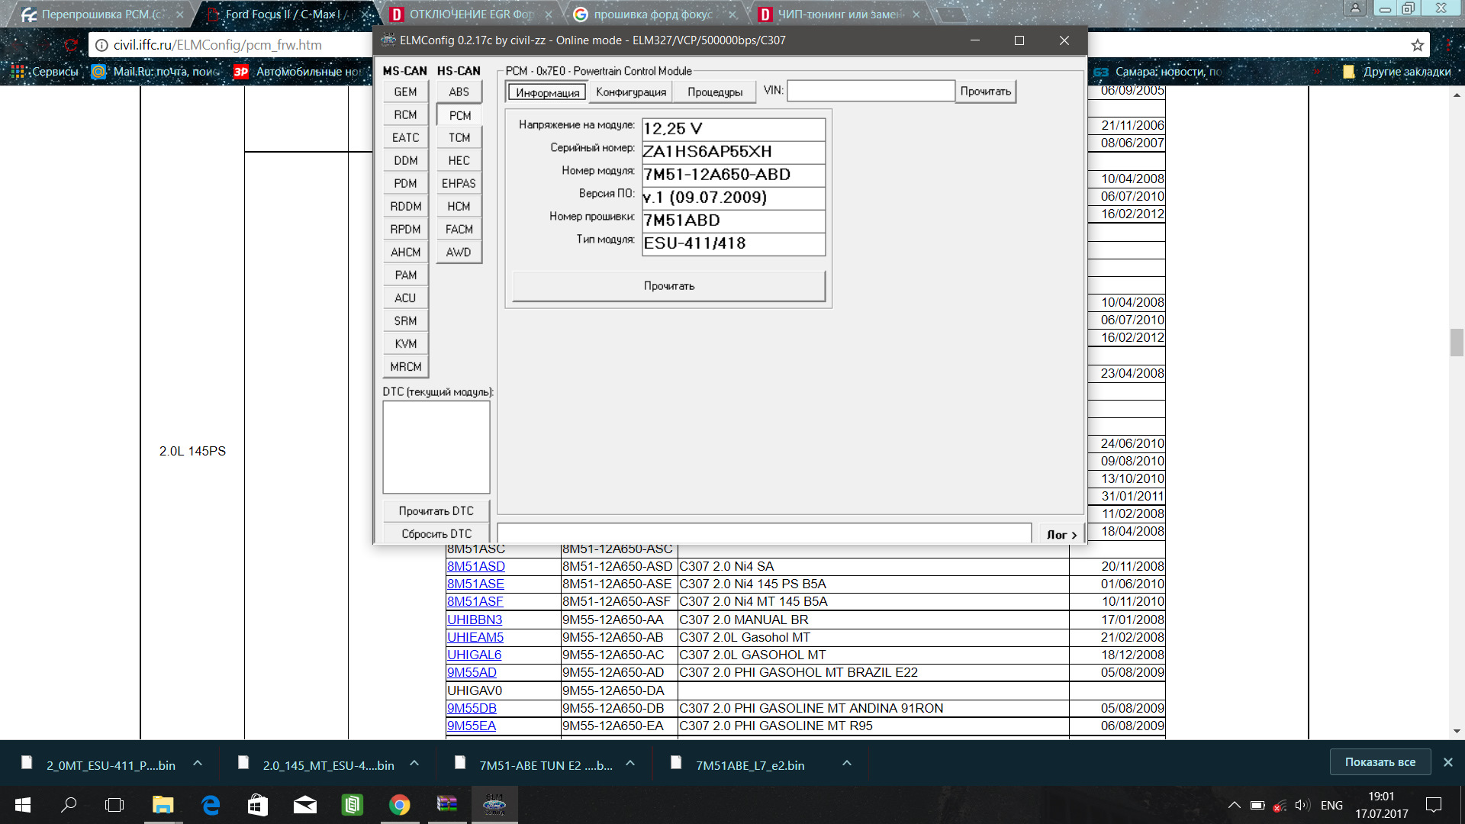Image resolution: width=1465 pixels, height=824 pixels.
Task: Open the Перепрошивка PCM browser tab
Action: pyautogui.click(x=101, y=14)
